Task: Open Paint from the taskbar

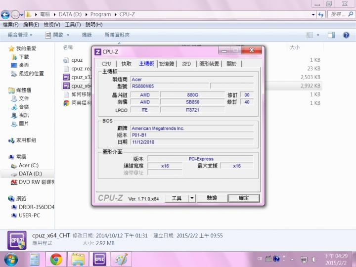Action: (121, 259)
